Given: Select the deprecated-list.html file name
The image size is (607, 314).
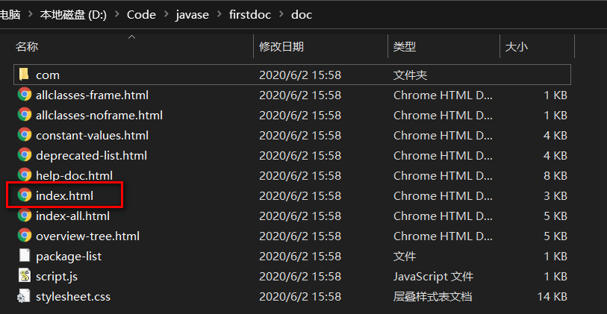Looking at the screenshot, I should 91,155.
